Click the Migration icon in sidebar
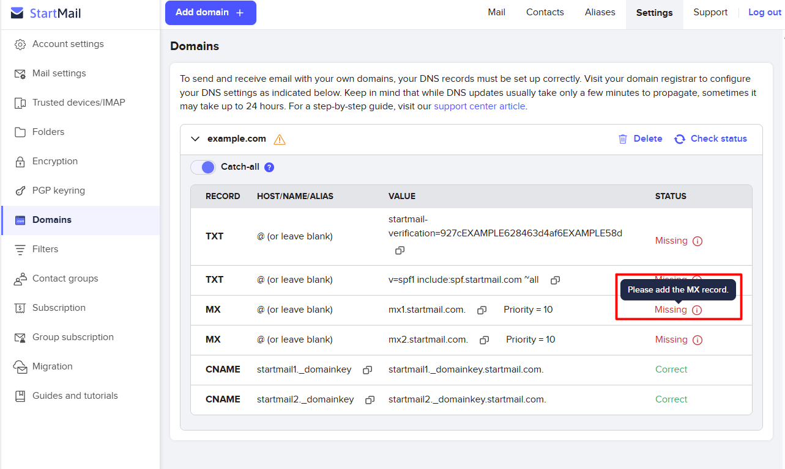Viewport: 785px width, 469px height. pyautogui.click(x=20, y=367)
